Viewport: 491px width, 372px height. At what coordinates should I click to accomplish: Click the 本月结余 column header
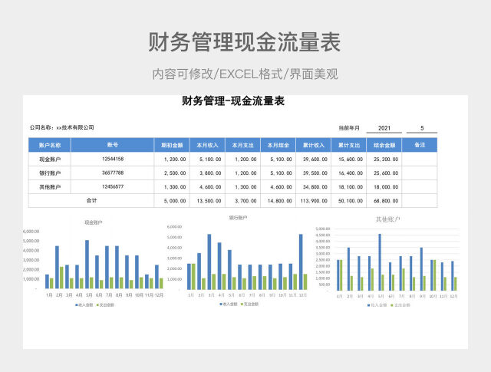click(x=278, y=145)
